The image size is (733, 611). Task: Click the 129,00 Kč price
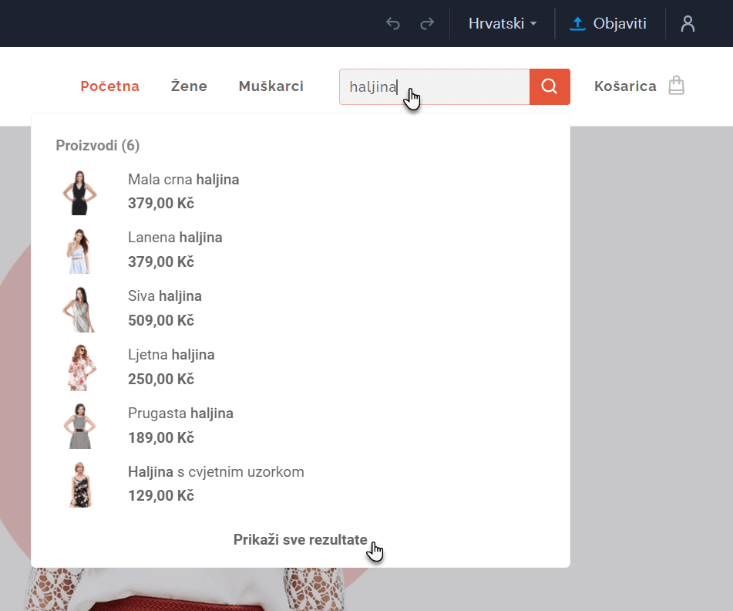coord(161,495)
